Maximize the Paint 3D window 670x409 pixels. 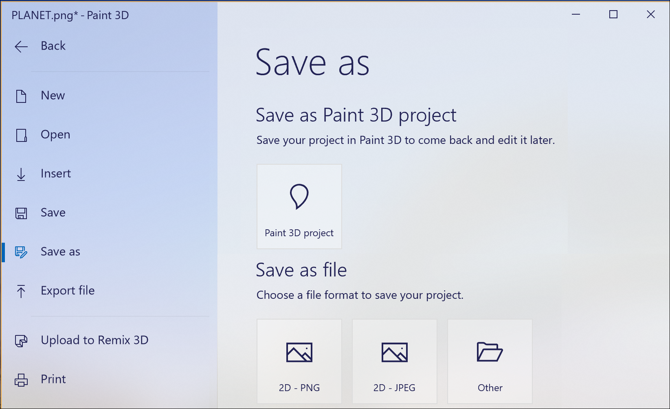(613, 15)
